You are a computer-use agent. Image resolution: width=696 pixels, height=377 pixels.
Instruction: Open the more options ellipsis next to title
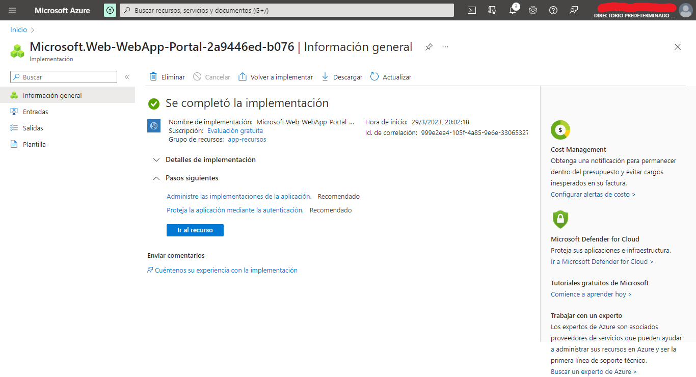tap(445, 47)
